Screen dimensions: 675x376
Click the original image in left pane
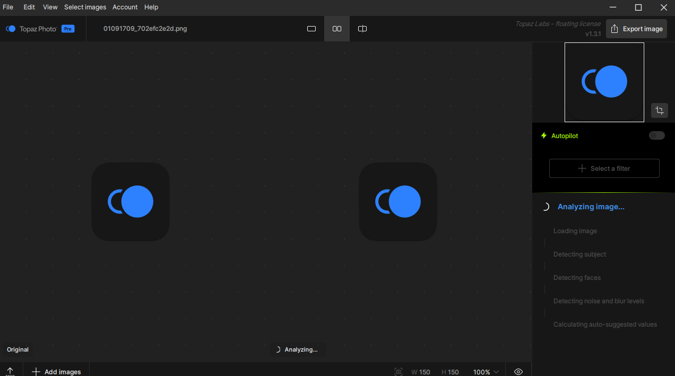point(131,202)
